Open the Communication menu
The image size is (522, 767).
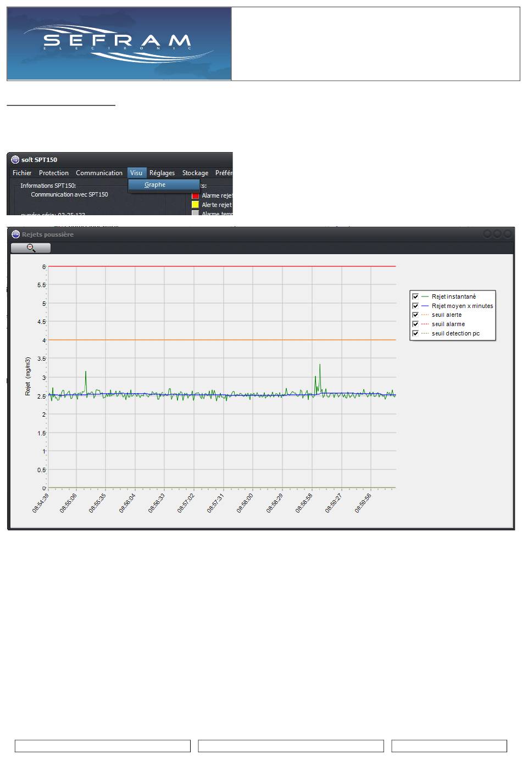(x=99, y=173)
